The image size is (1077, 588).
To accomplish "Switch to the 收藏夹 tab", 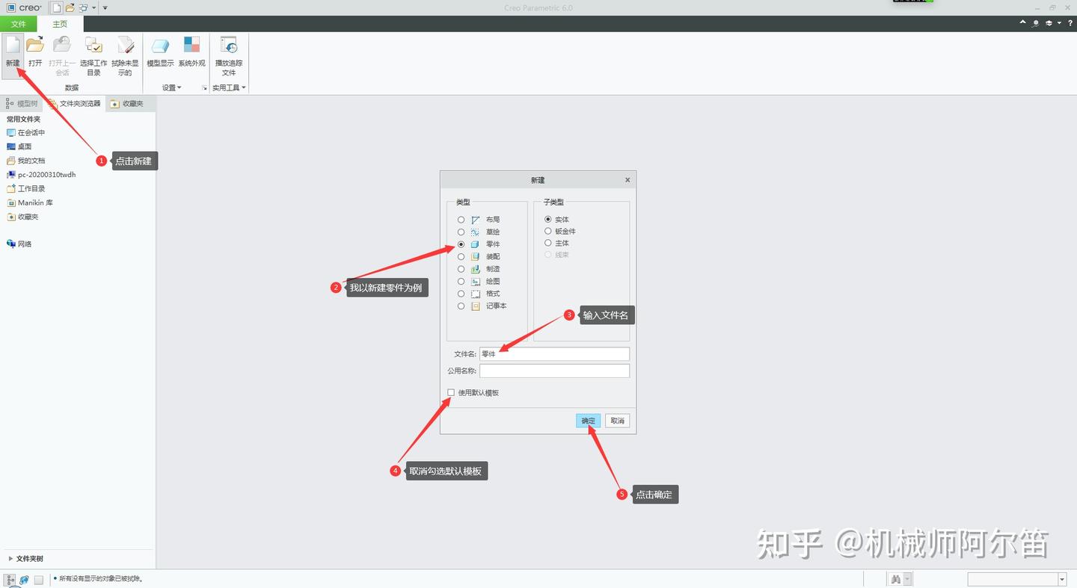I will click(x=127, y=104).
